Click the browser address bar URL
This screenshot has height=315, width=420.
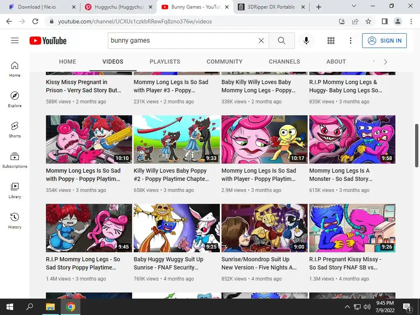point(135,21)
